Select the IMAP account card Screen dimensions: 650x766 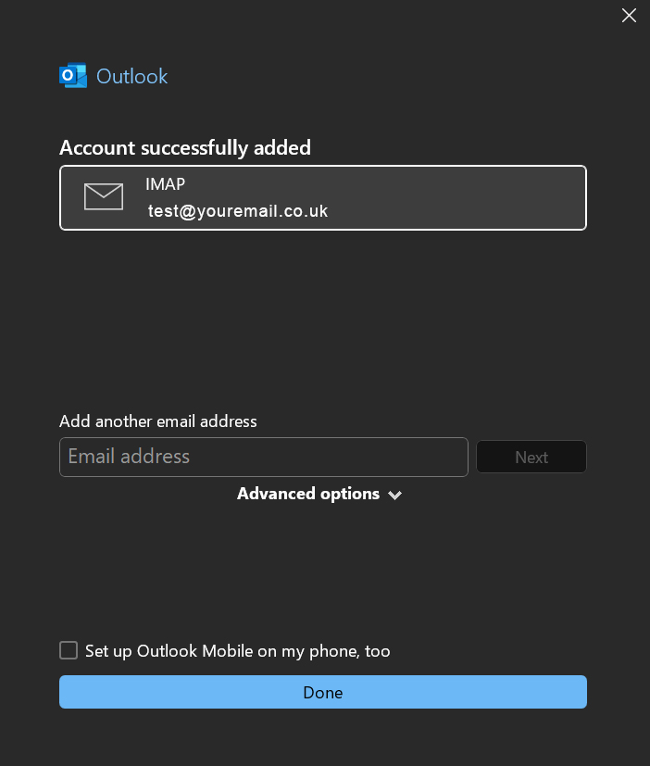[322, 197]
